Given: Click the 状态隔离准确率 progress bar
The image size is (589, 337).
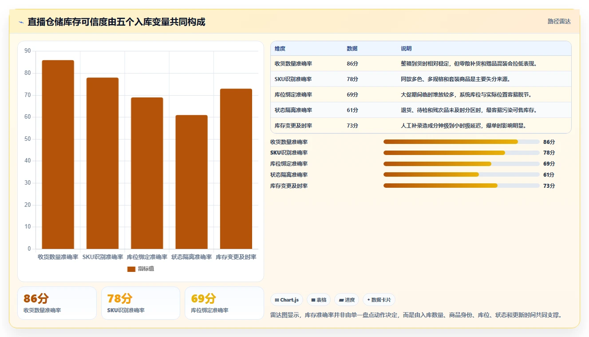Looking at the screenshot, I should pos(462,174).
